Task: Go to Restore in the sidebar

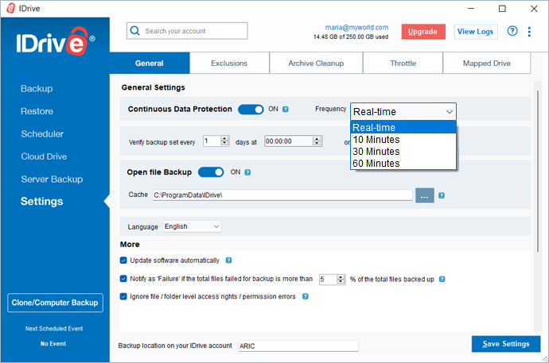Action: (x=37, y=111)
